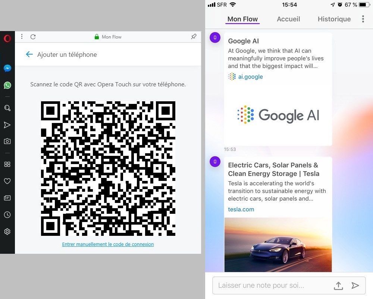The height and width of the screenshot is (299, 373).
Task: Open the panel's three-dot menu
Action: point(22,37)
